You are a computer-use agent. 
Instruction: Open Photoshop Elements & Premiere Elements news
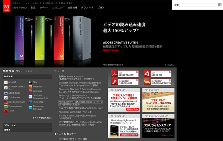click(80, 91)
